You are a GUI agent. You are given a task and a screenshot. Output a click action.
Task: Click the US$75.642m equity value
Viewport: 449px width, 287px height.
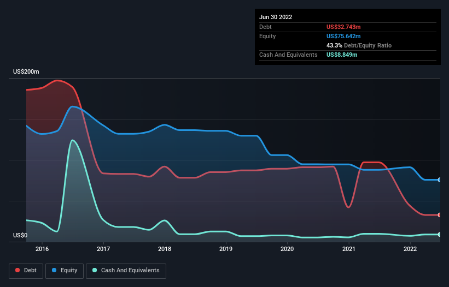343,36
